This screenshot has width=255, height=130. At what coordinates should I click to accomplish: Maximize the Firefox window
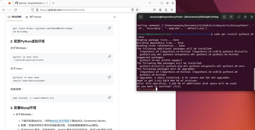coord(167,3)
